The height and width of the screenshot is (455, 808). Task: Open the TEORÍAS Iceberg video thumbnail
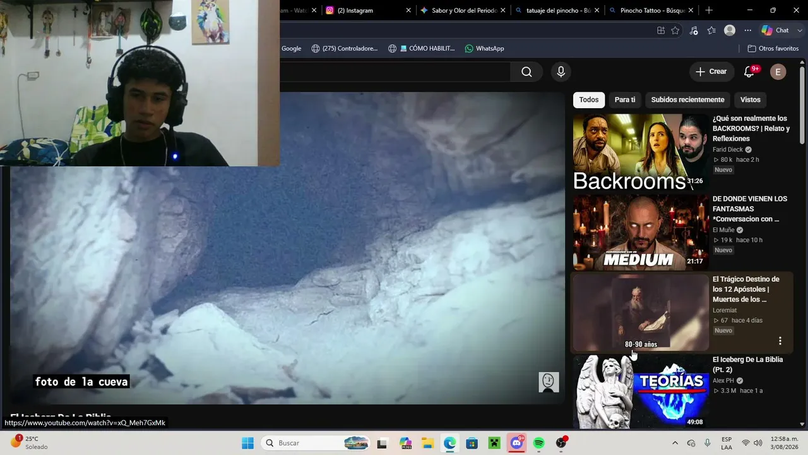(640, 392)
